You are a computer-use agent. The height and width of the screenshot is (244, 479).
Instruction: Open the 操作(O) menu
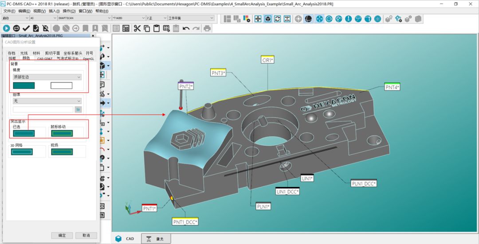point(69,11)
